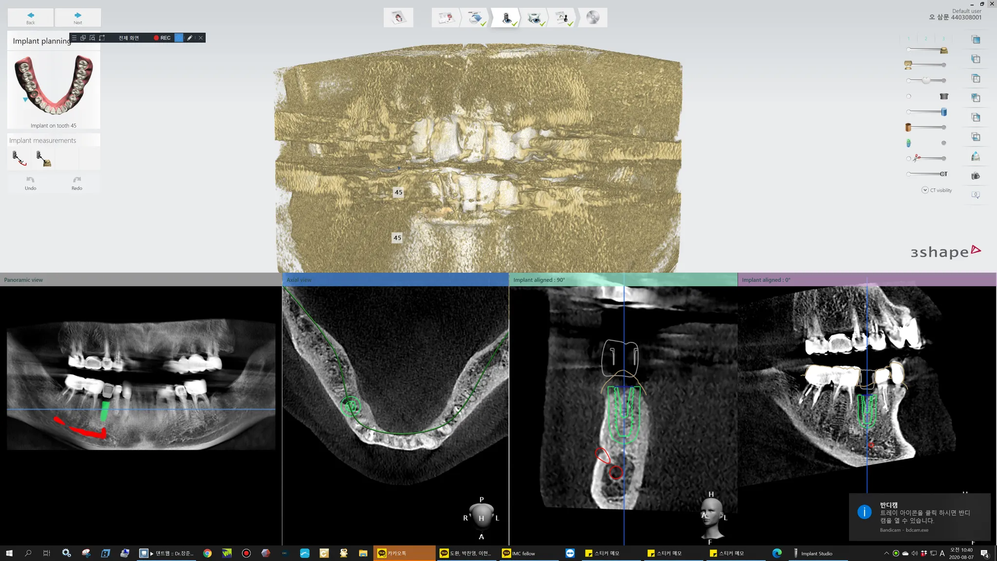Click the CT transparency slider track

point(924,174)
